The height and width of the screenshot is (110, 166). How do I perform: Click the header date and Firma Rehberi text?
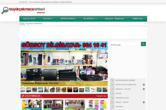point(46,2)
